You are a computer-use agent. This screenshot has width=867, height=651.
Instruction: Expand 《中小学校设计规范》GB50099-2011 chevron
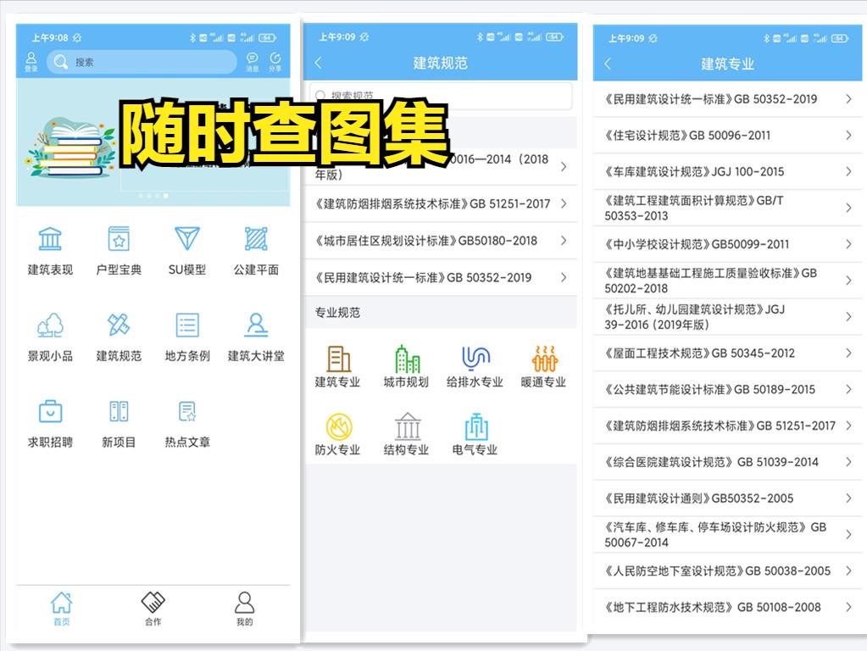point(725,243)
